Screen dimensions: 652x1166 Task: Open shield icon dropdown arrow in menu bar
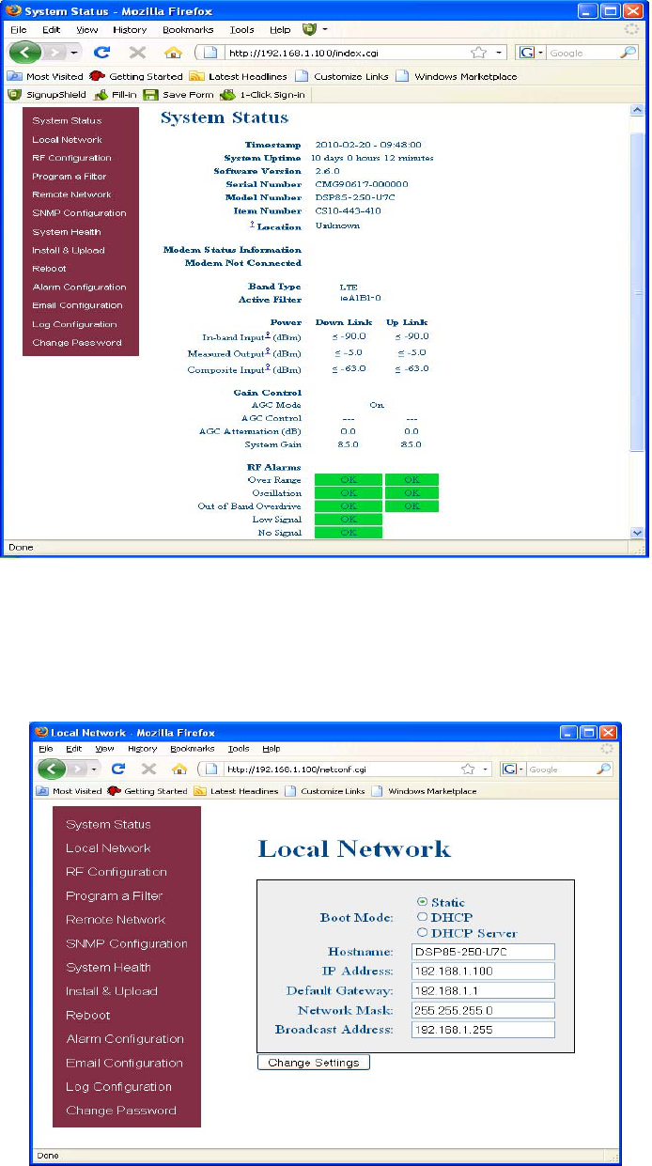click(323, 31)
